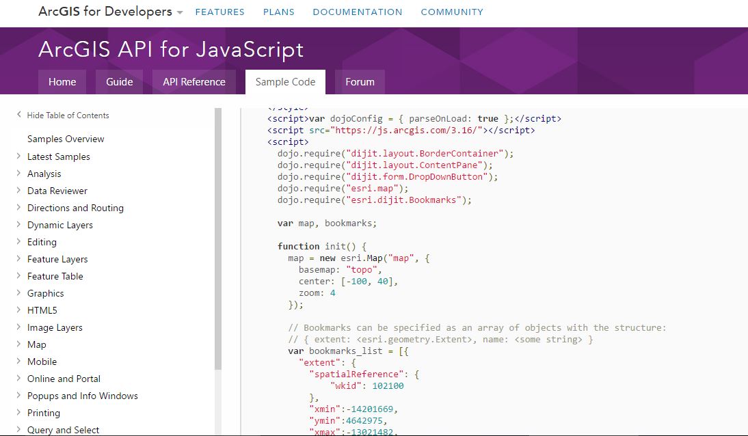Click the table of contents scrollbar thumb
This screenshot has height=436, width=748.
(218, 239)
